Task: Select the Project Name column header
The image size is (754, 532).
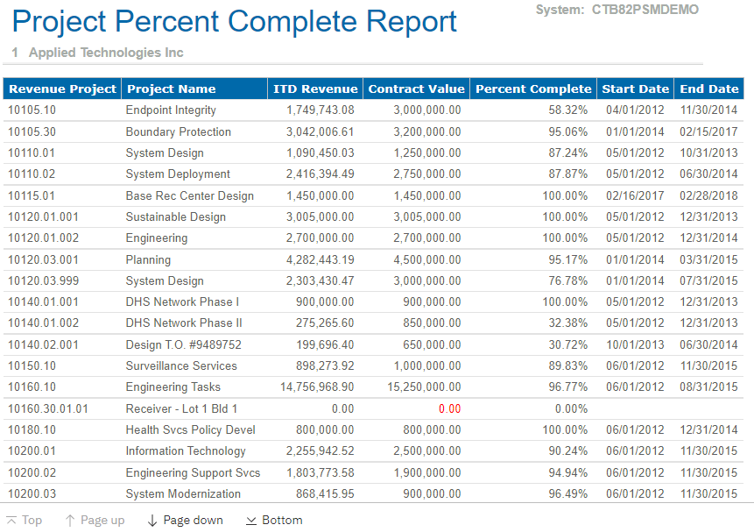Action: 171,89
